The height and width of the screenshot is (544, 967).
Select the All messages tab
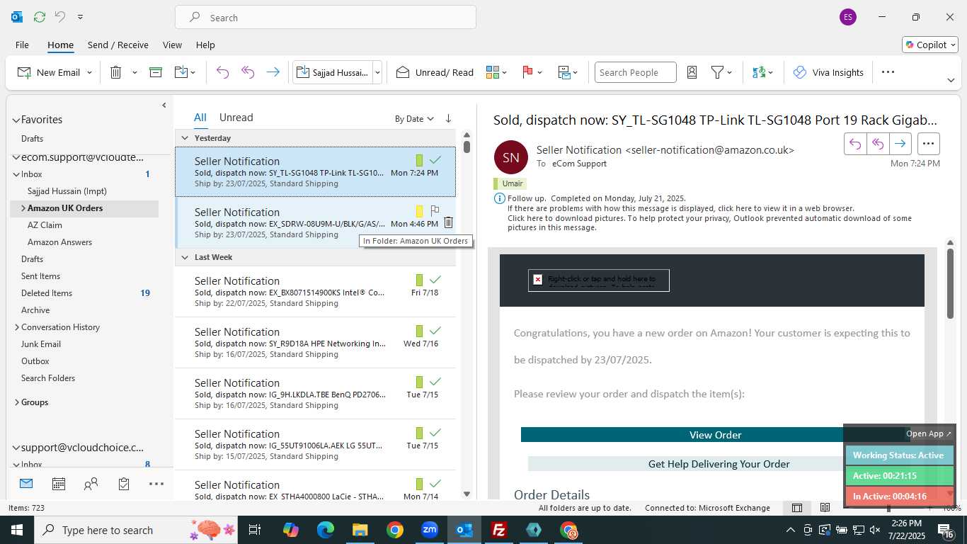coord(200,118)
